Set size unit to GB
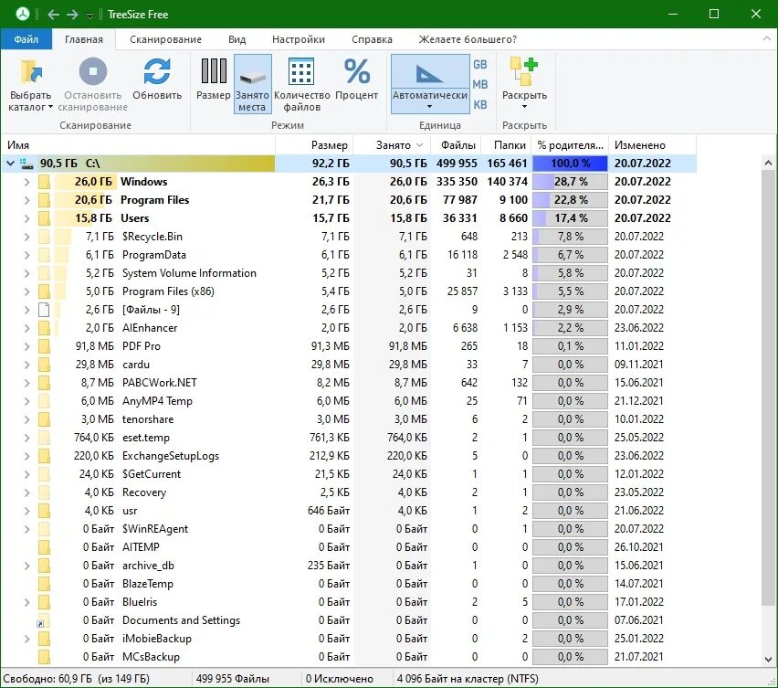The height and width of the screenshot is (688, 778). click(x=479, y=65)
